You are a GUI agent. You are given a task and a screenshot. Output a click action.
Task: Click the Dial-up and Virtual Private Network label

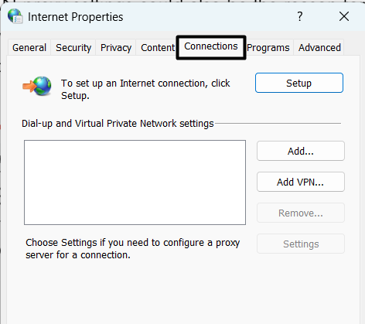118,124
